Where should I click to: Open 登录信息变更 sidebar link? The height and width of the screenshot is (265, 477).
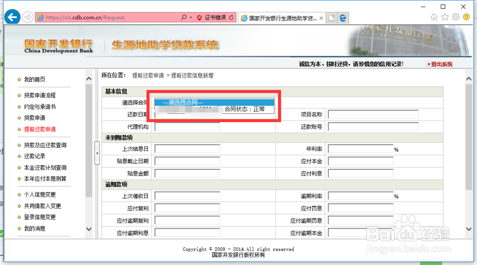pyautogui.click(x=40, y=217)
